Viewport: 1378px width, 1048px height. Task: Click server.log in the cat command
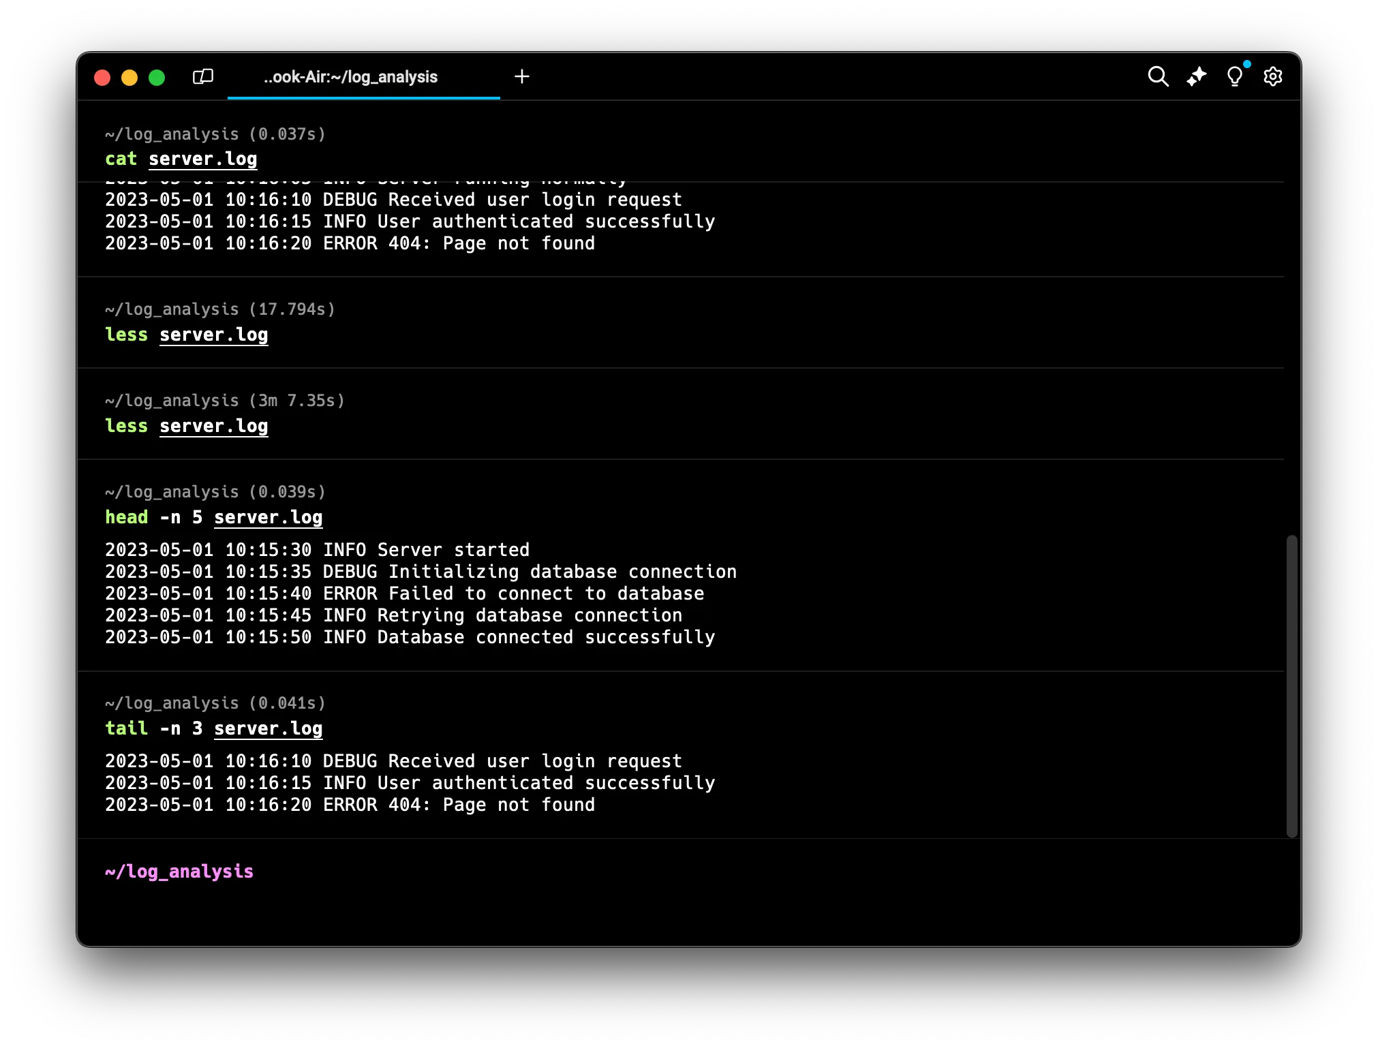point(203,159)
